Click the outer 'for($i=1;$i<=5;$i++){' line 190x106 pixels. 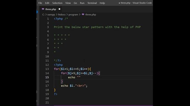(72, 69)
